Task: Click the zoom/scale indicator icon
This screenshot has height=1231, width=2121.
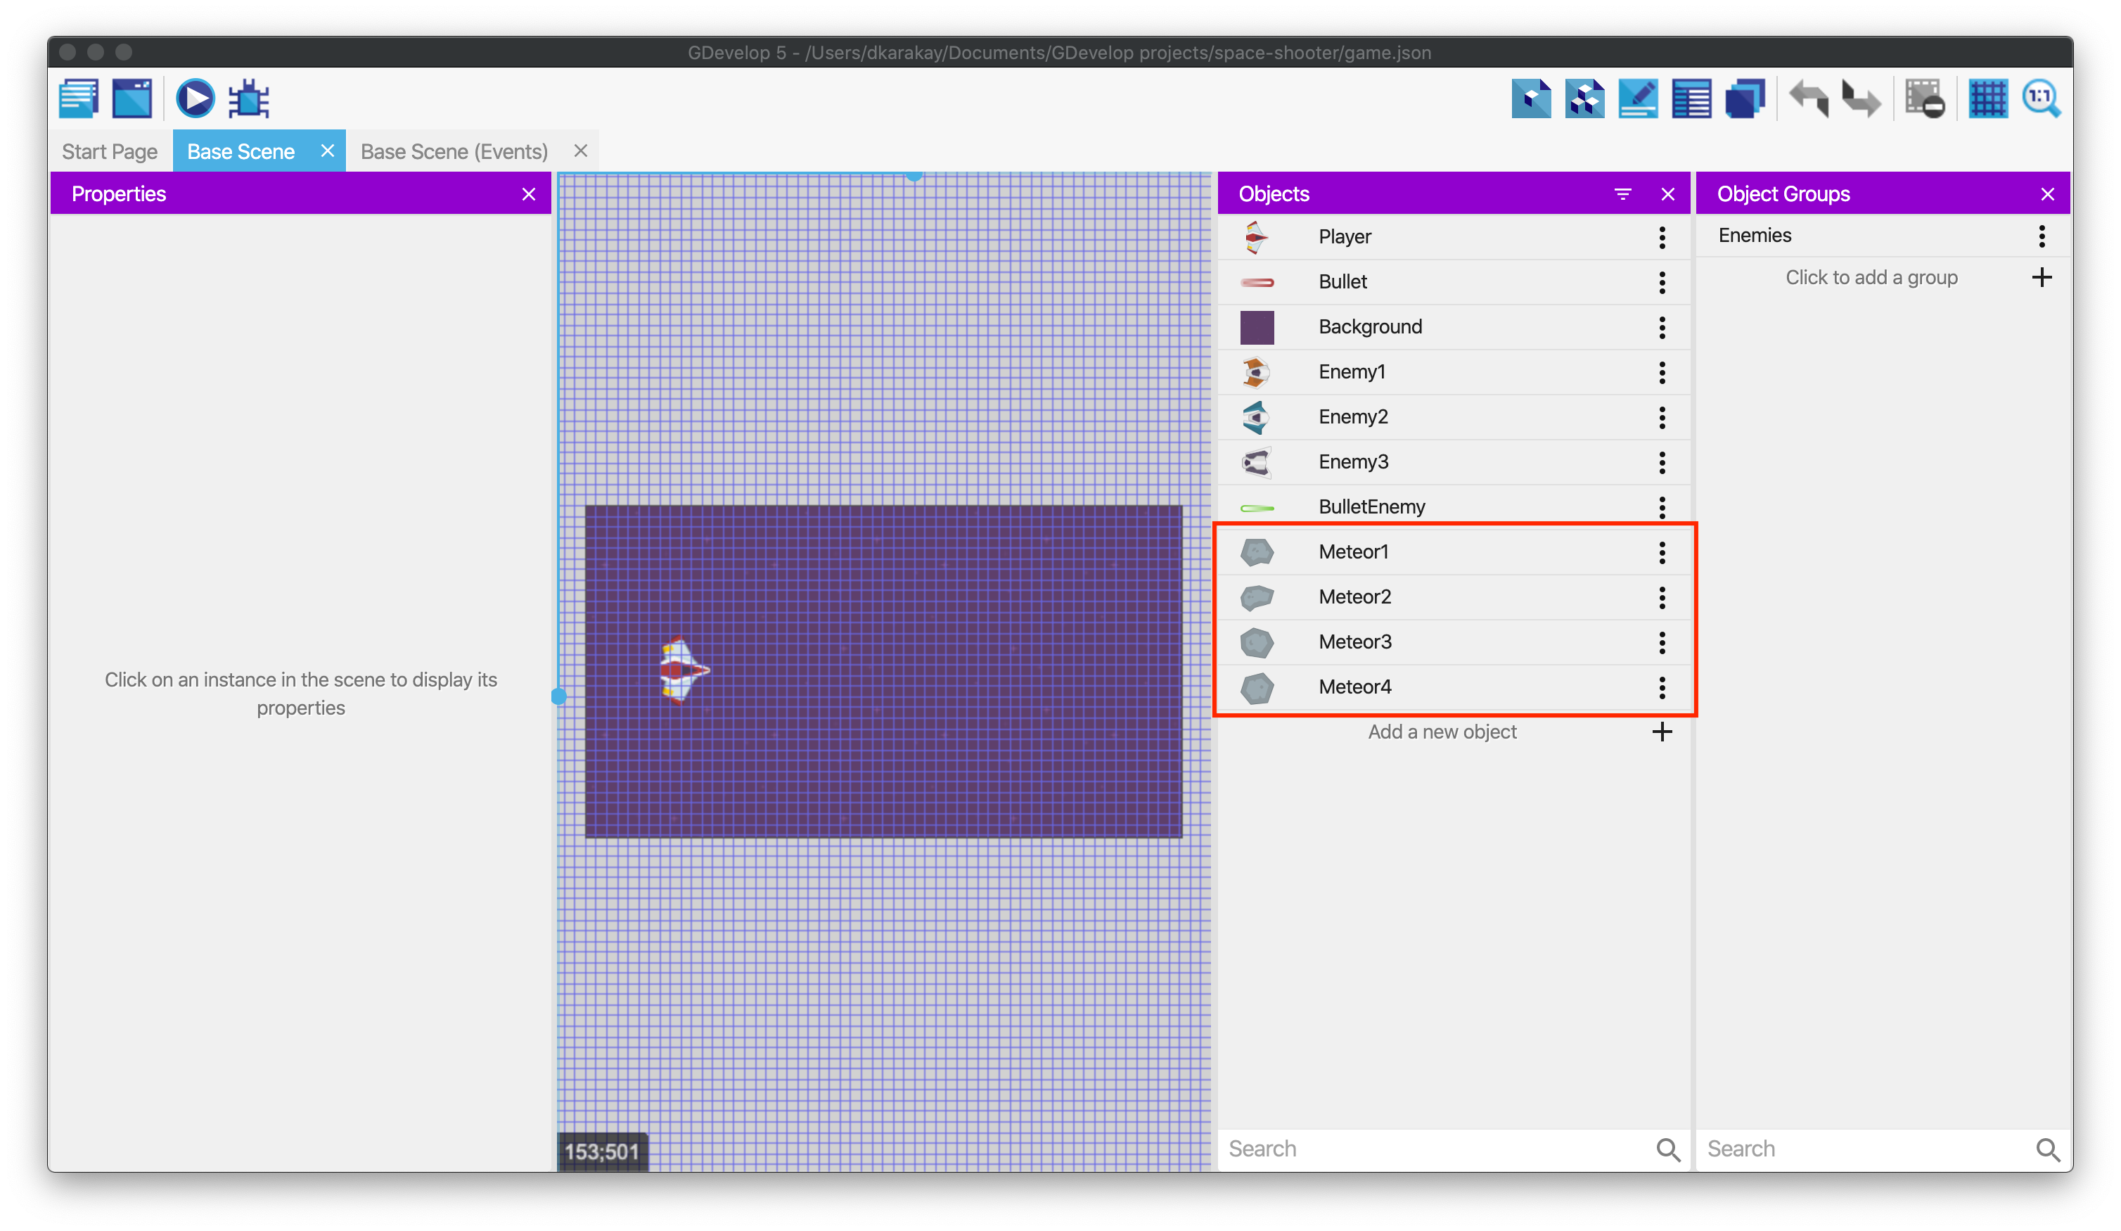Action: click(2045, 98)
